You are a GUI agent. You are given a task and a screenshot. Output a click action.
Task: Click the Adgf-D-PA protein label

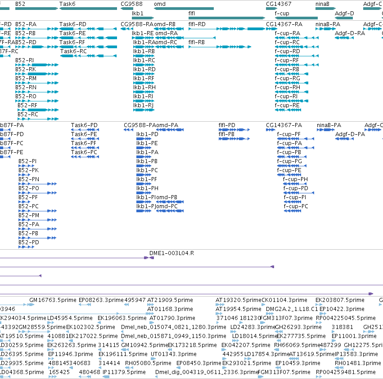click(x=350, y=134)
